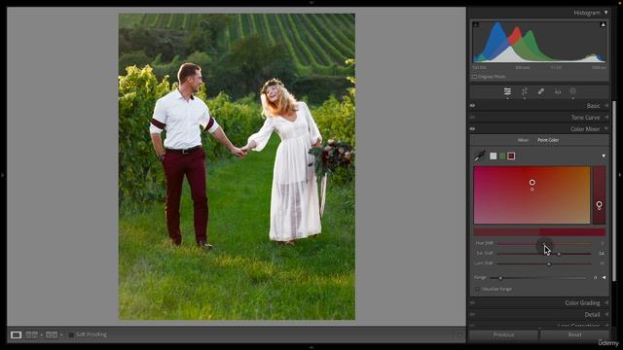The image size is (623, 350).
Task: Toggle shadow clipping indicator in histogram
Action: click(476, 24)
